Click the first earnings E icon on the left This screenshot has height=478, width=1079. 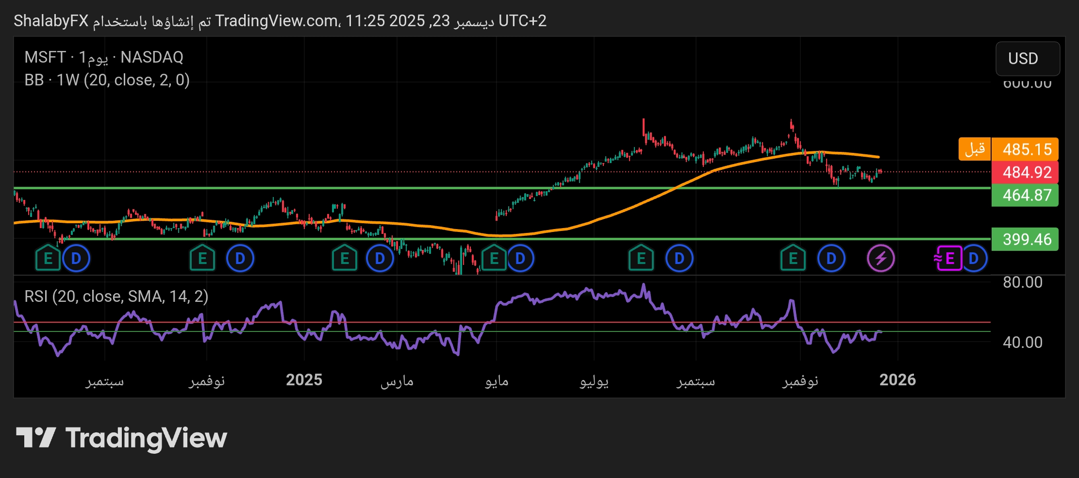point(49,258)
